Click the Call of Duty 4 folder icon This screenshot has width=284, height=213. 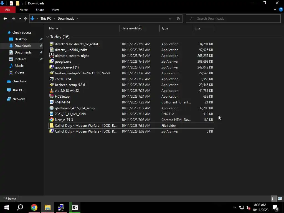coord(52,125)
